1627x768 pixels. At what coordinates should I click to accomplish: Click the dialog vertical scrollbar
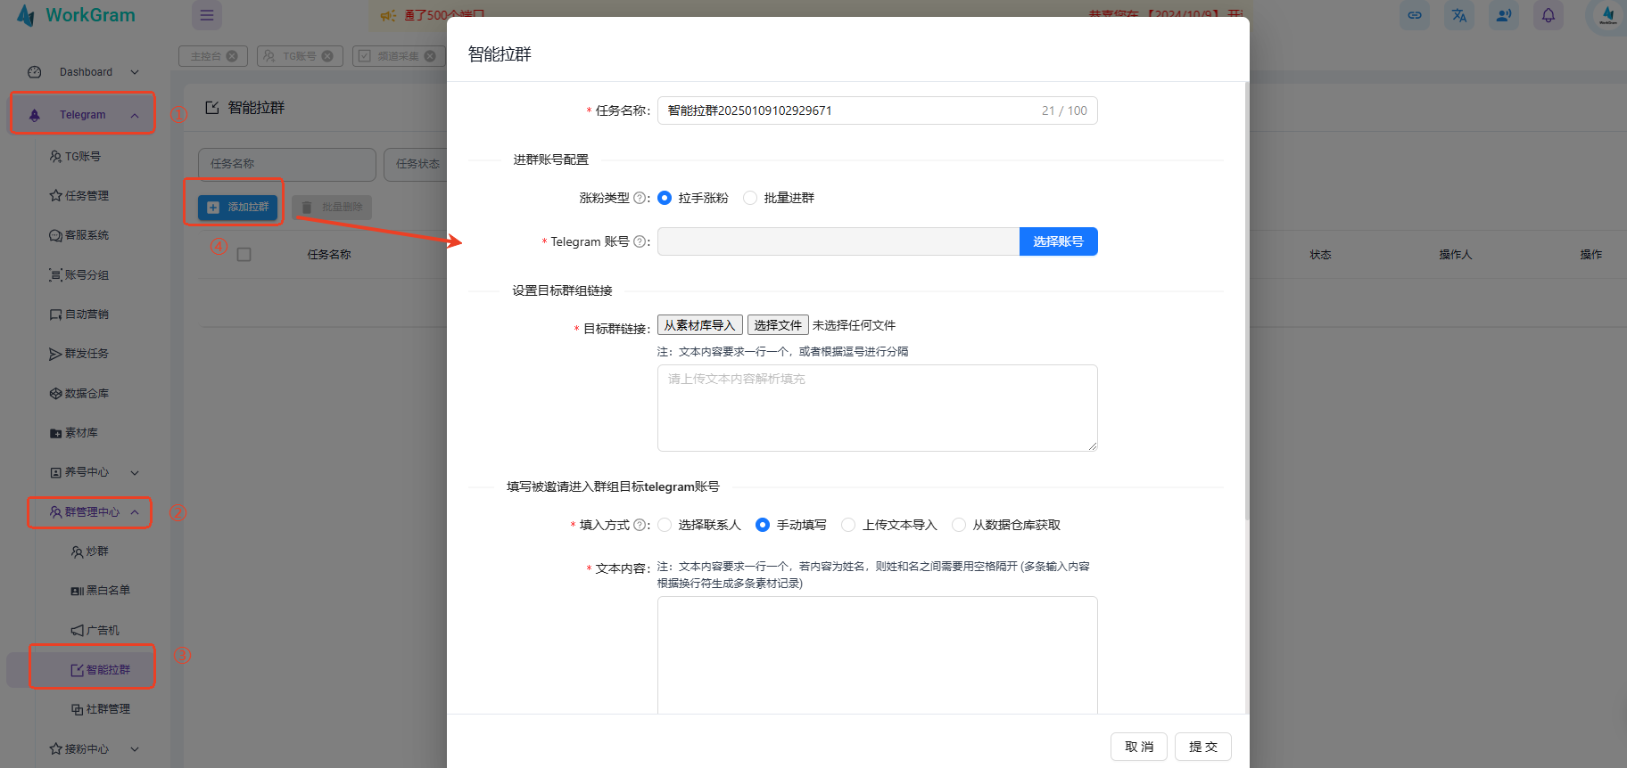point(1246,301)
